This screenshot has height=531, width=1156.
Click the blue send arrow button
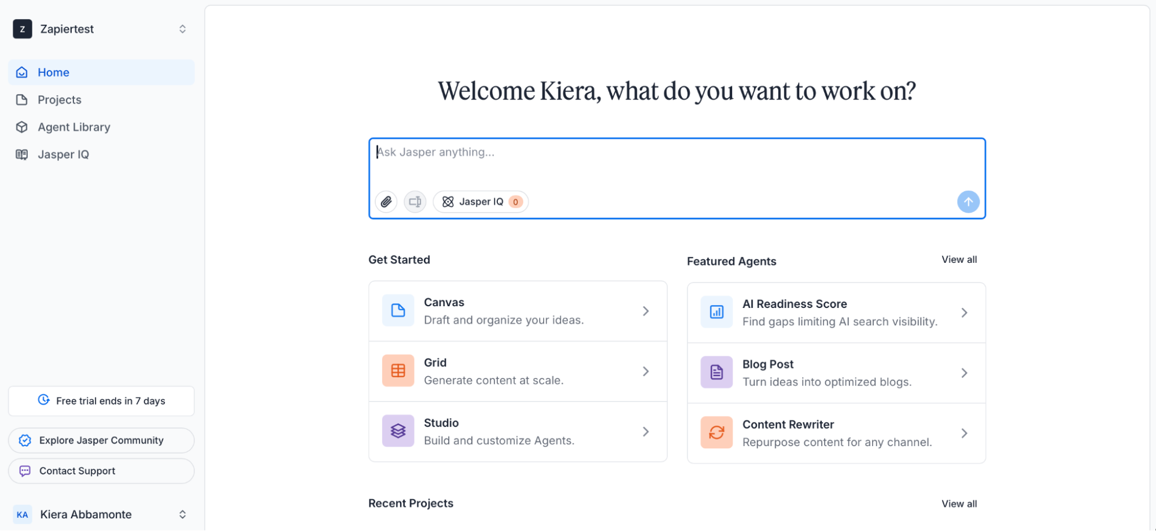(x=968, y=202)
